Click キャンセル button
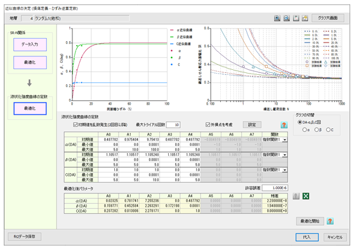This screenshot has height=248, width=354. click(x=335, y=237)
